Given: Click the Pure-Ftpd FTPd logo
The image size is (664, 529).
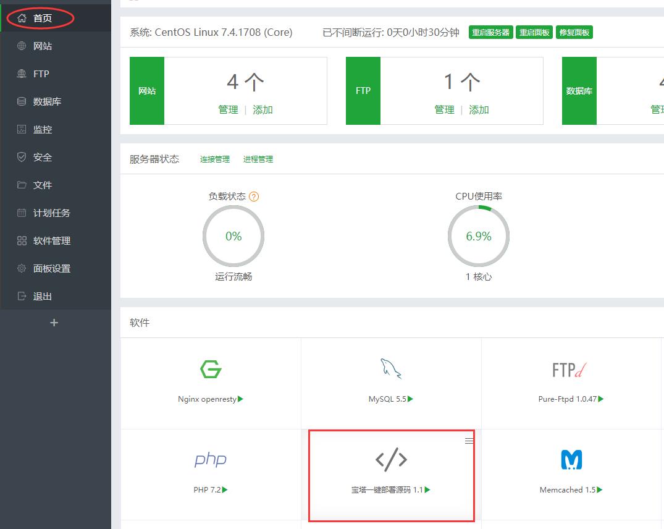Looking at the screenshot, I should click(569, 370).
